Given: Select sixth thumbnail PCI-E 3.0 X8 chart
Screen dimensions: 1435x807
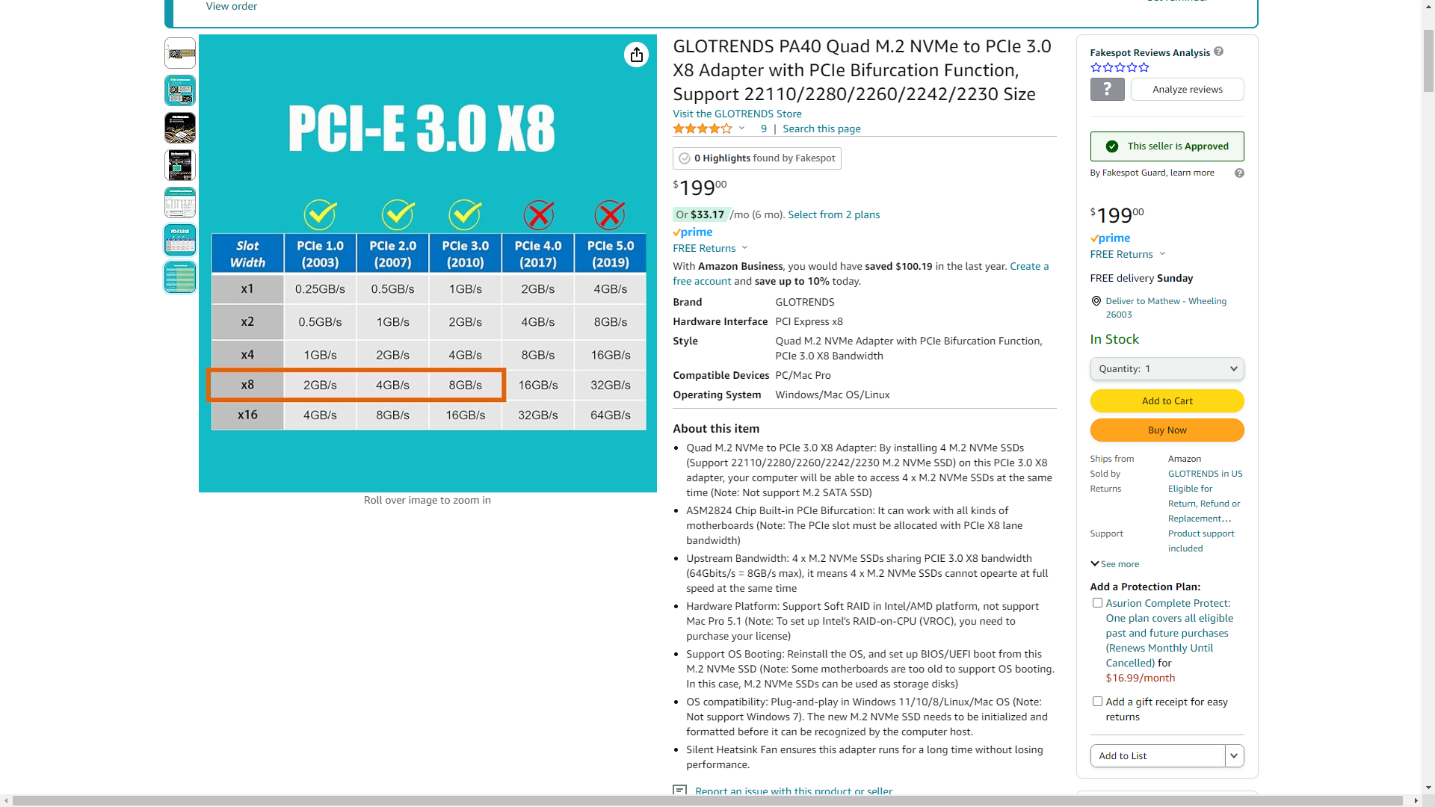Looking at the screenshot, I should (x=180, y=240).
